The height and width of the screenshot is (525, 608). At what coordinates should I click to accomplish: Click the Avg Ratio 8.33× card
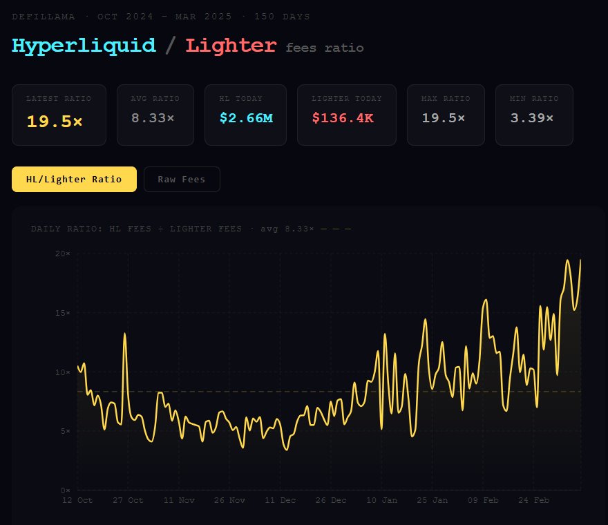[x=155, y=115]
